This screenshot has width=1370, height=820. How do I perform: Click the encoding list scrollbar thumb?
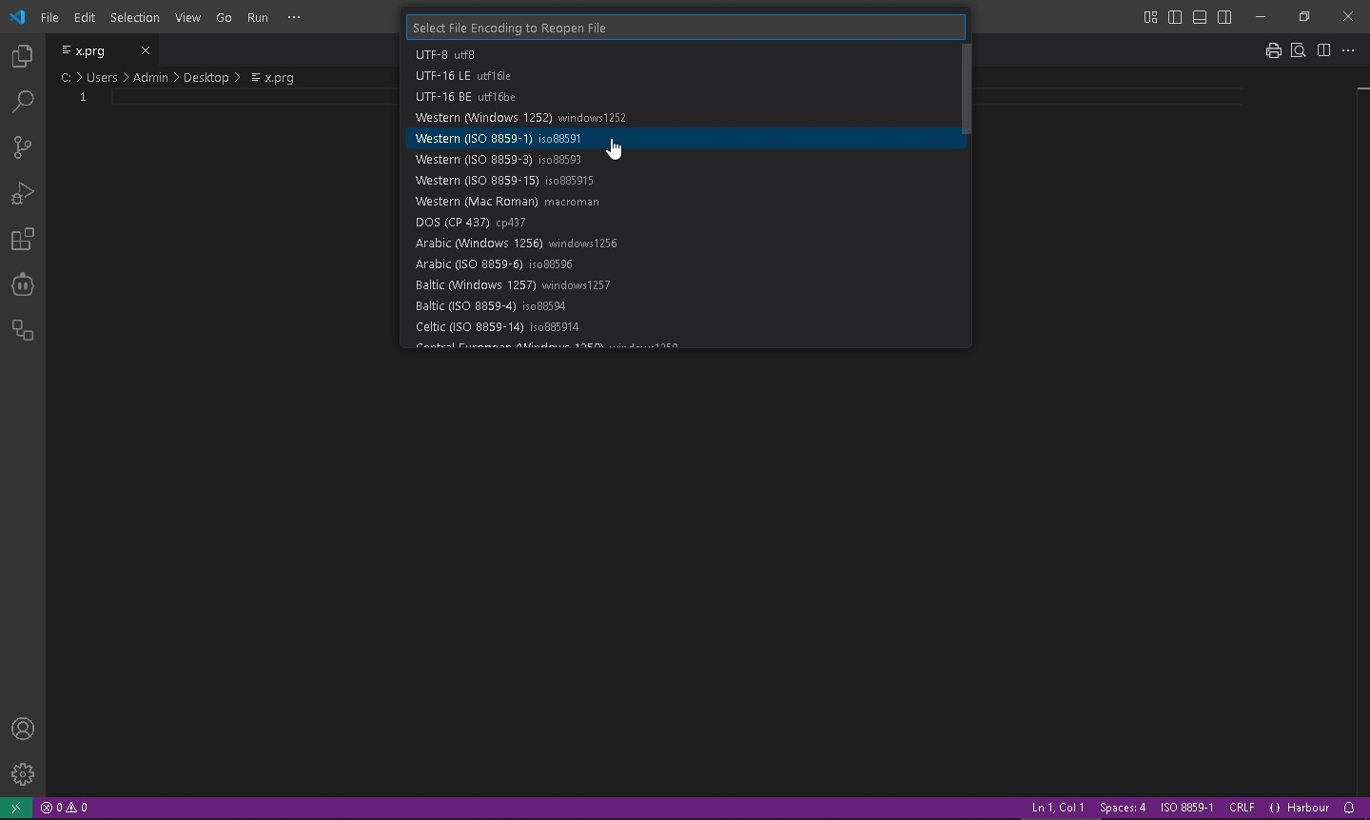pos(966,88)
